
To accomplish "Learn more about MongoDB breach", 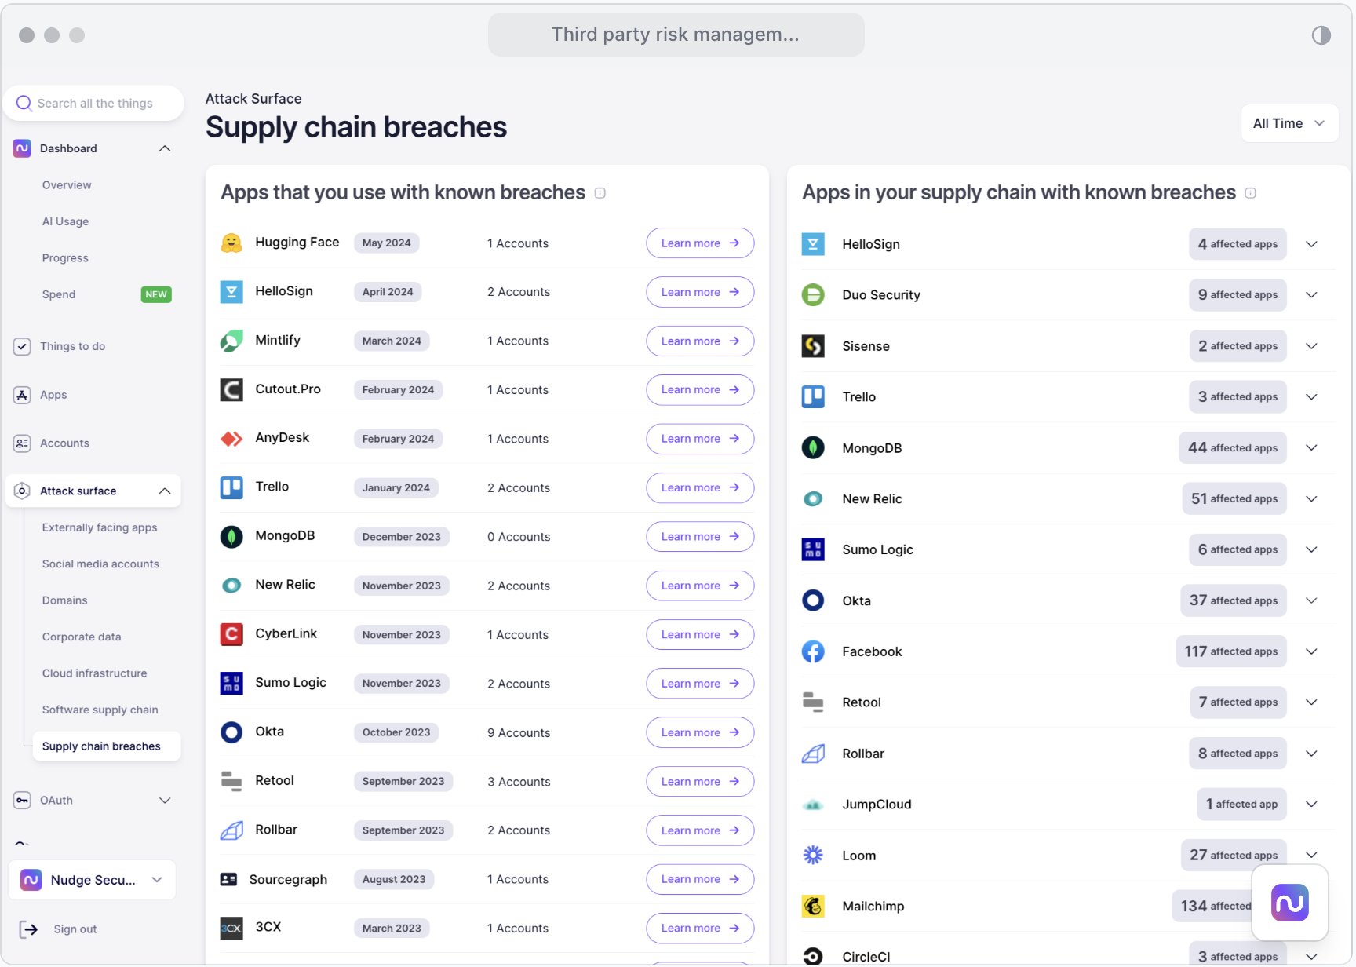I will point(700,537).
